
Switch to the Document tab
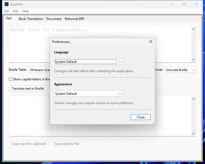54,19
